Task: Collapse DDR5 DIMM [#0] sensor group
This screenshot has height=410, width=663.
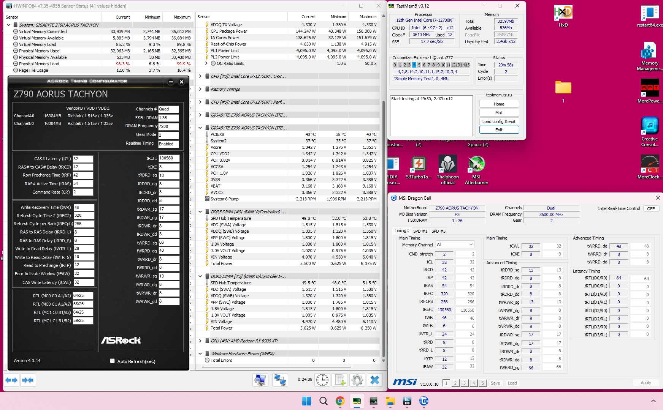Action: coord(200,212)
